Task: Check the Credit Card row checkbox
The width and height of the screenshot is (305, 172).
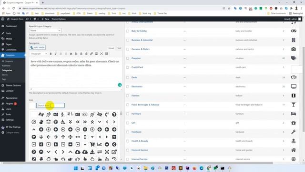Action: pos(128,67)
